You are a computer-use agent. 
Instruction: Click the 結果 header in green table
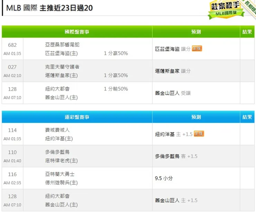247,32
